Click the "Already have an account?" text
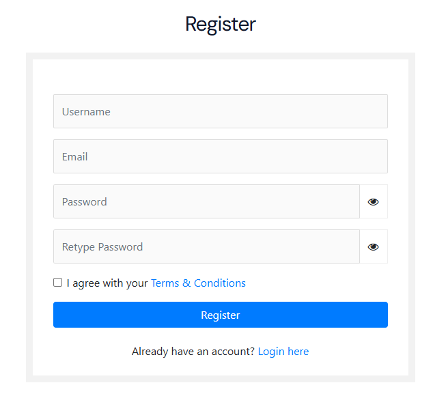This screenshot has width=433, height=398. click(x=193, y=352)
